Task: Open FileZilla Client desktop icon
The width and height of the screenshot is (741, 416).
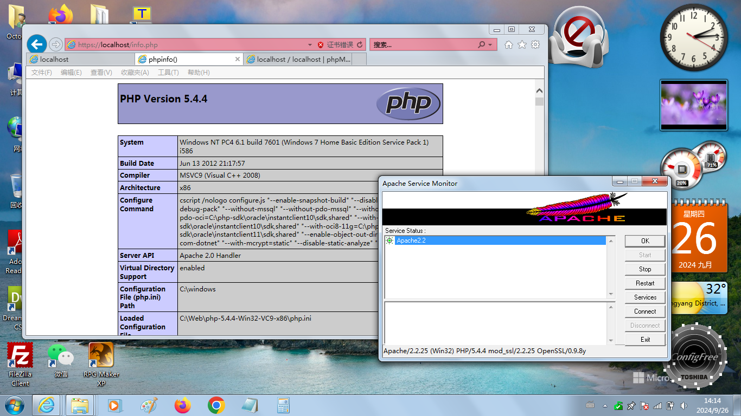Action: point(20,364)
